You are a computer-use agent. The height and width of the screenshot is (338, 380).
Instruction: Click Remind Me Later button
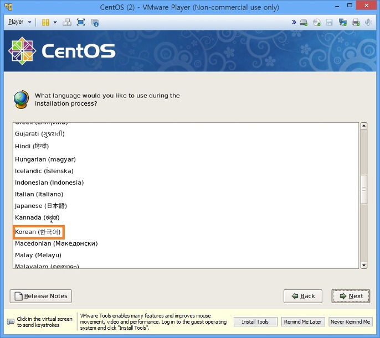tap(302, 322)
